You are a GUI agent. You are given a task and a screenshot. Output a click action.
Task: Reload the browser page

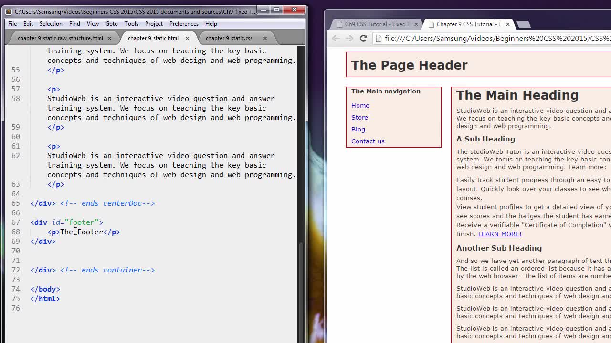pyautogui.click(x=363, y=39)
